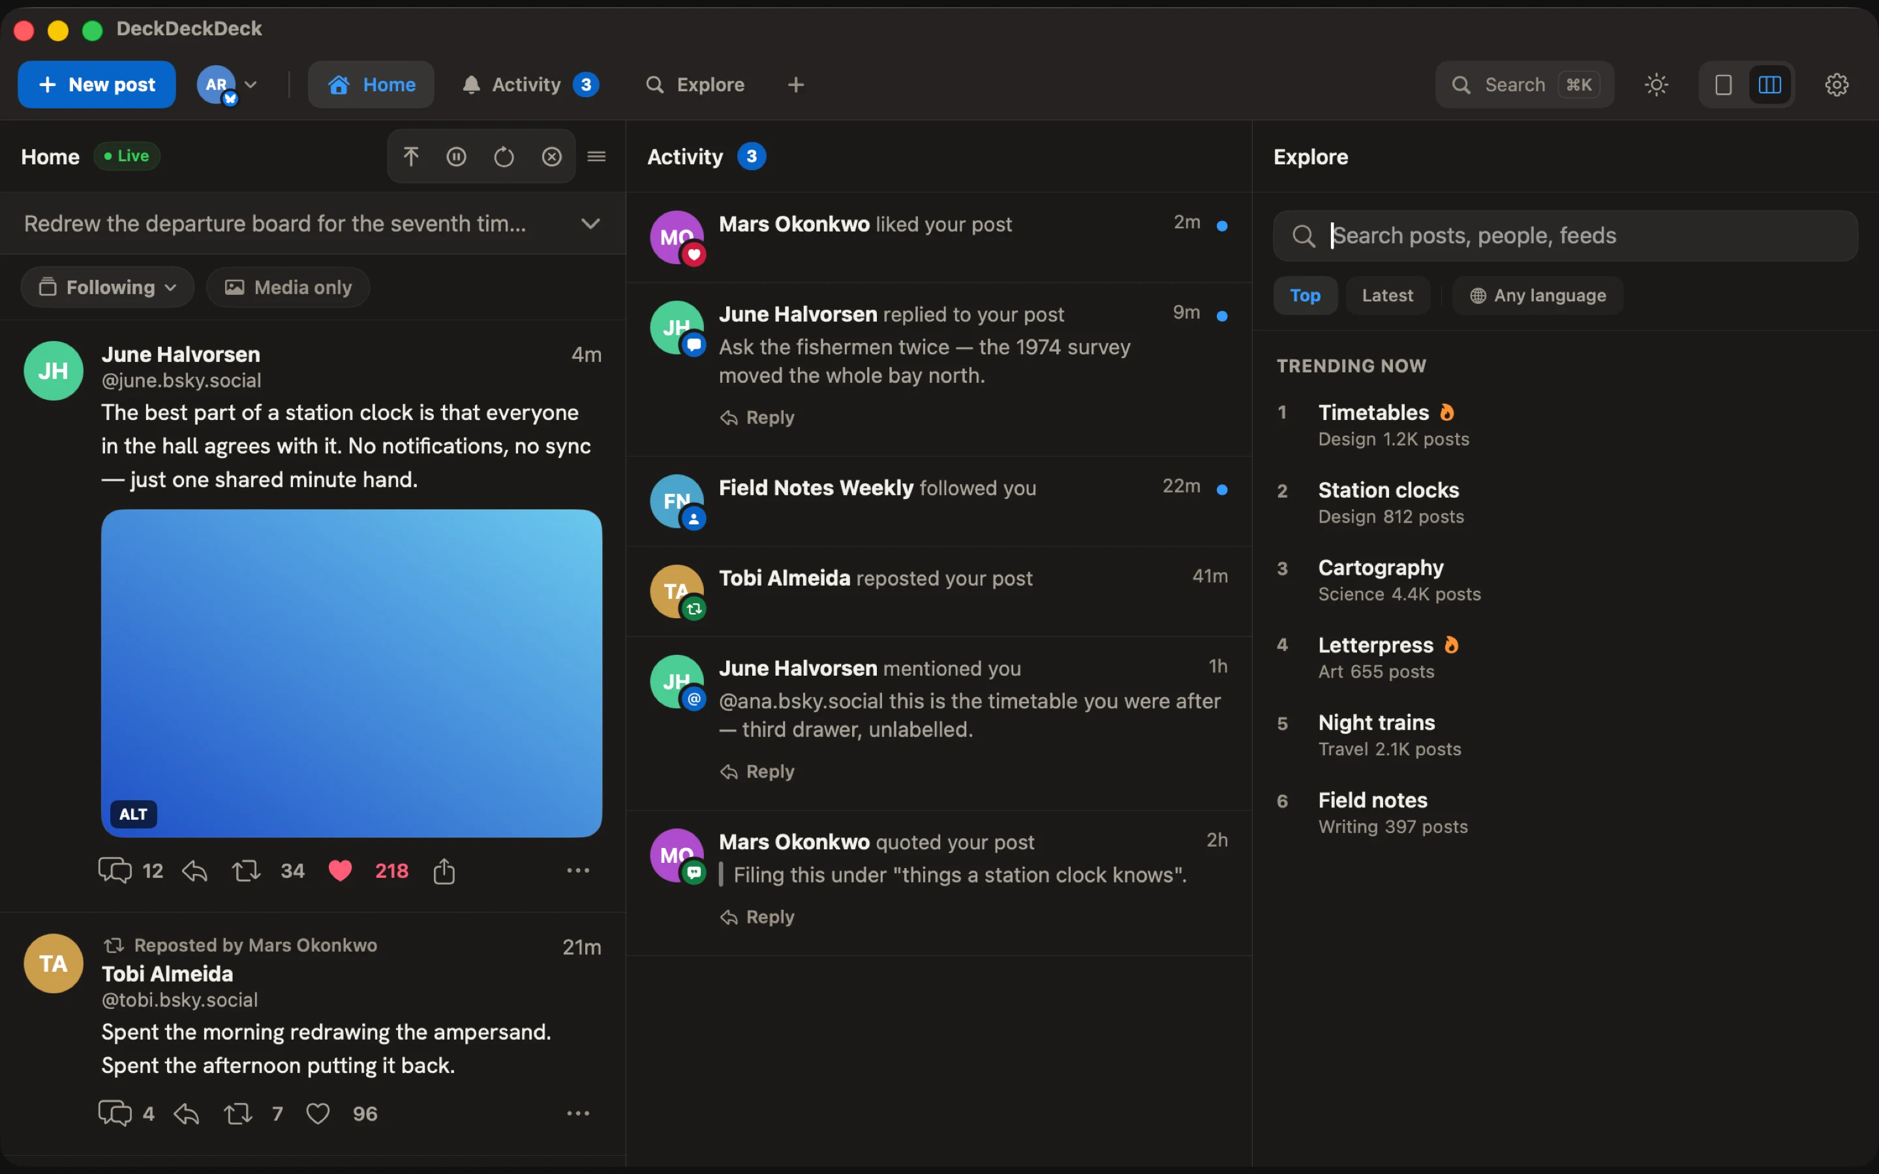This screenshot has height=1174, width=1879.
Task: Reply to Mars Okonkwo's quoted post notification
Action: click(757, 917)
